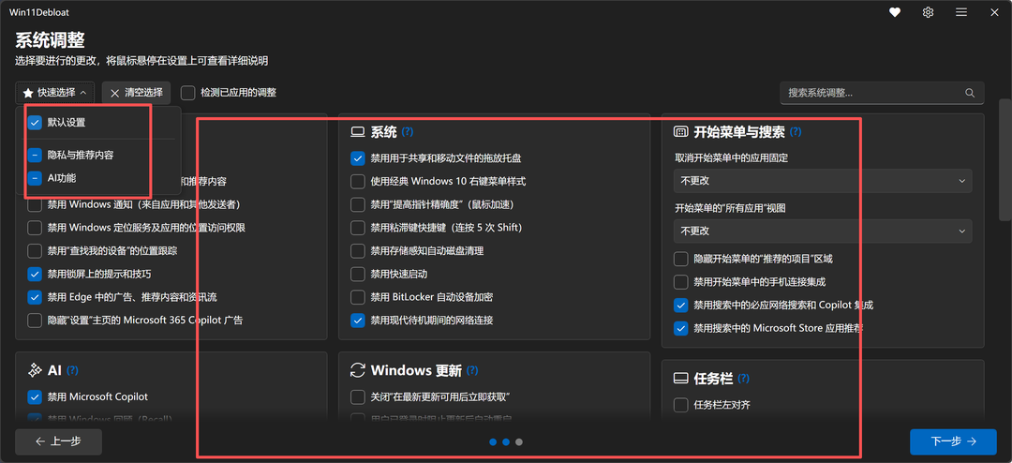Viewport: 1012px width, 463px height.
Task: Open the 快速选择 dropdown
Action: [55, 93]
